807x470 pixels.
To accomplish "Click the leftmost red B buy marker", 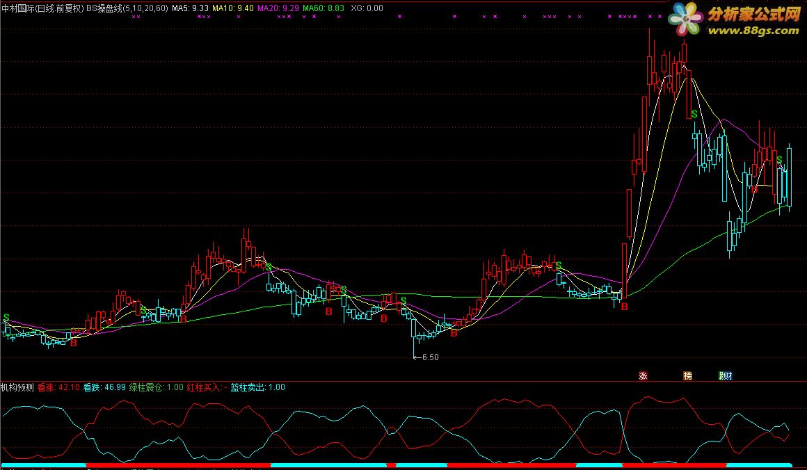I will [73, 342].
